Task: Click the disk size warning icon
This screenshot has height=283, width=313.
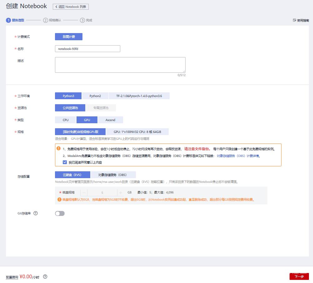Action: pyautogui.click(x=59, y=199)
